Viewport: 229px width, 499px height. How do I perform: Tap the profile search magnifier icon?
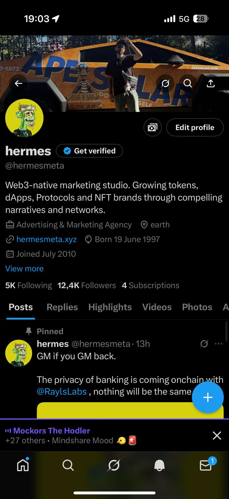[x=188, y=83]
